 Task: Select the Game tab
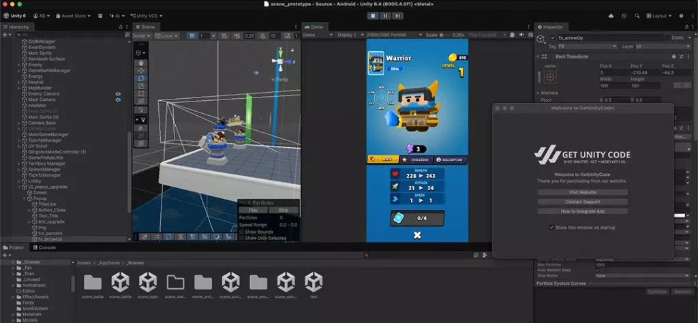point(314,27)
